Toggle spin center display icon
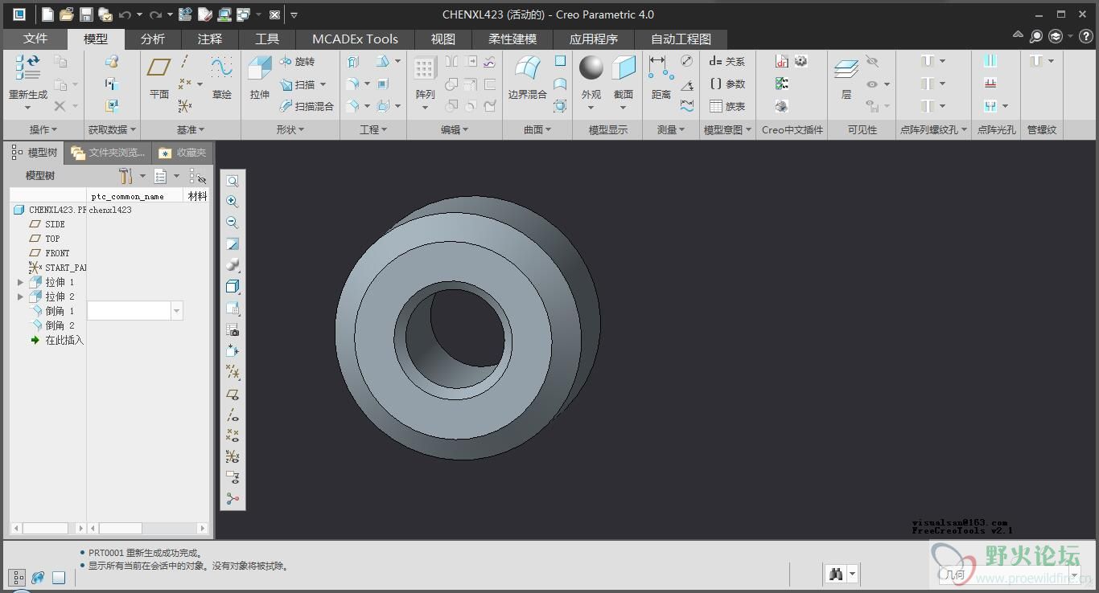Screen dimensions: 1099x593 [233, 498]
